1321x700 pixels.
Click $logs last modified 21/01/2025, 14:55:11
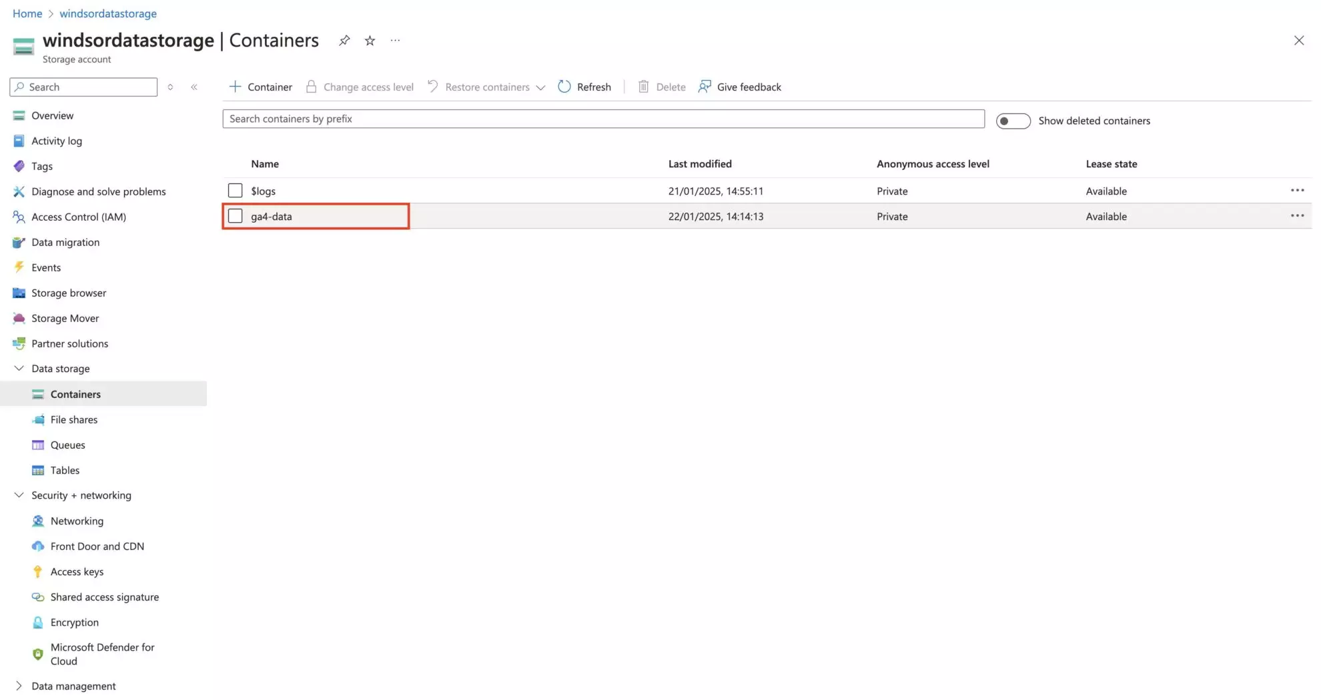click(x=716, y=191)
